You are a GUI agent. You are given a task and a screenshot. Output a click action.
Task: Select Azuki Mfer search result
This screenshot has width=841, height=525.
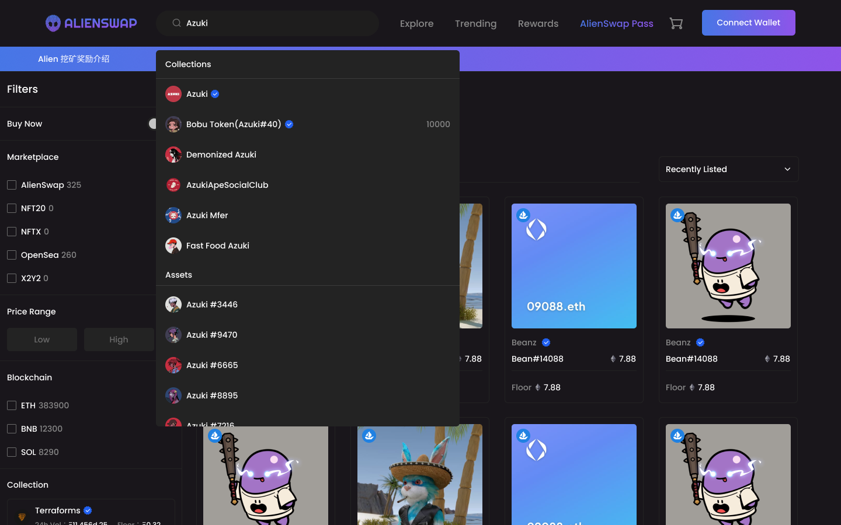(308, 215)
